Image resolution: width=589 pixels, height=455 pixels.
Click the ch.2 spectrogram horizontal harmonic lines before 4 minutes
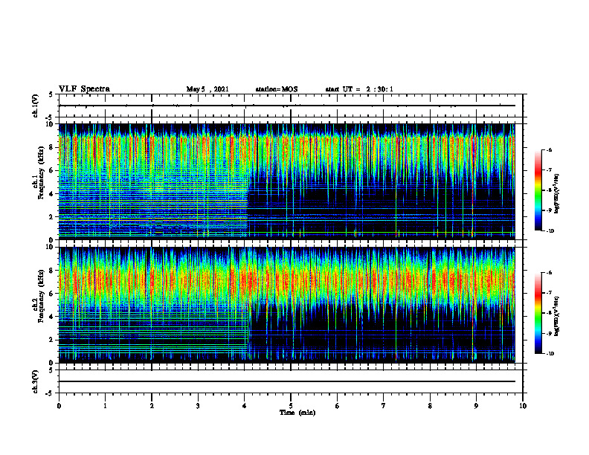point(153,330)
